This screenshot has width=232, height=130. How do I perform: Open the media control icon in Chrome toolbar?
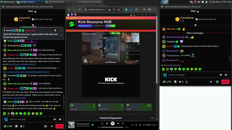click(144, 9)
